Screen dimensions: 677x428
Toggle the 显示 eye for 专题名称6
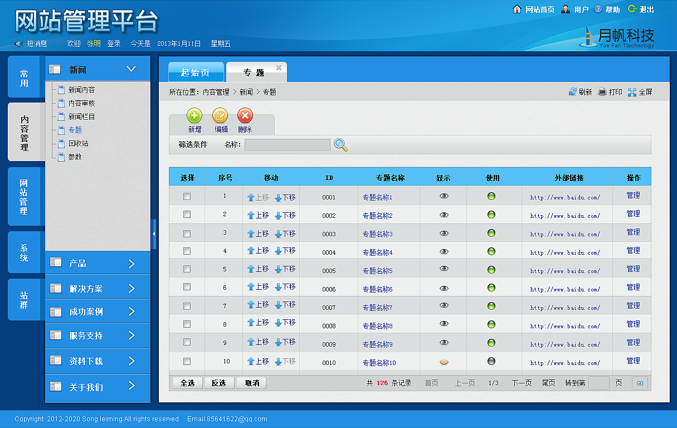(x=444, y=288)
